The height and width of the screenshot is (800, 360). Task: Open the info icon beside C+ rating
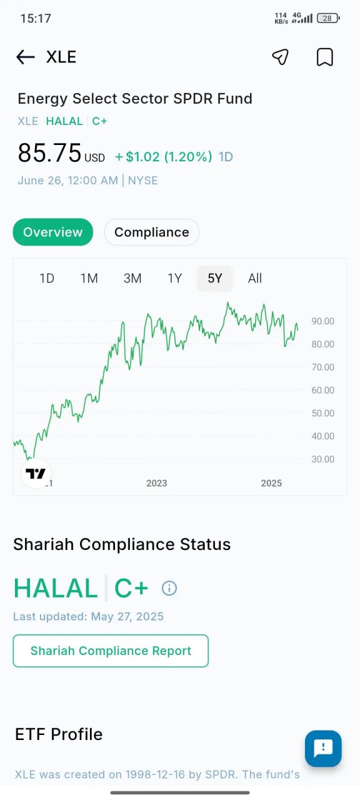(x=169, y=588)
